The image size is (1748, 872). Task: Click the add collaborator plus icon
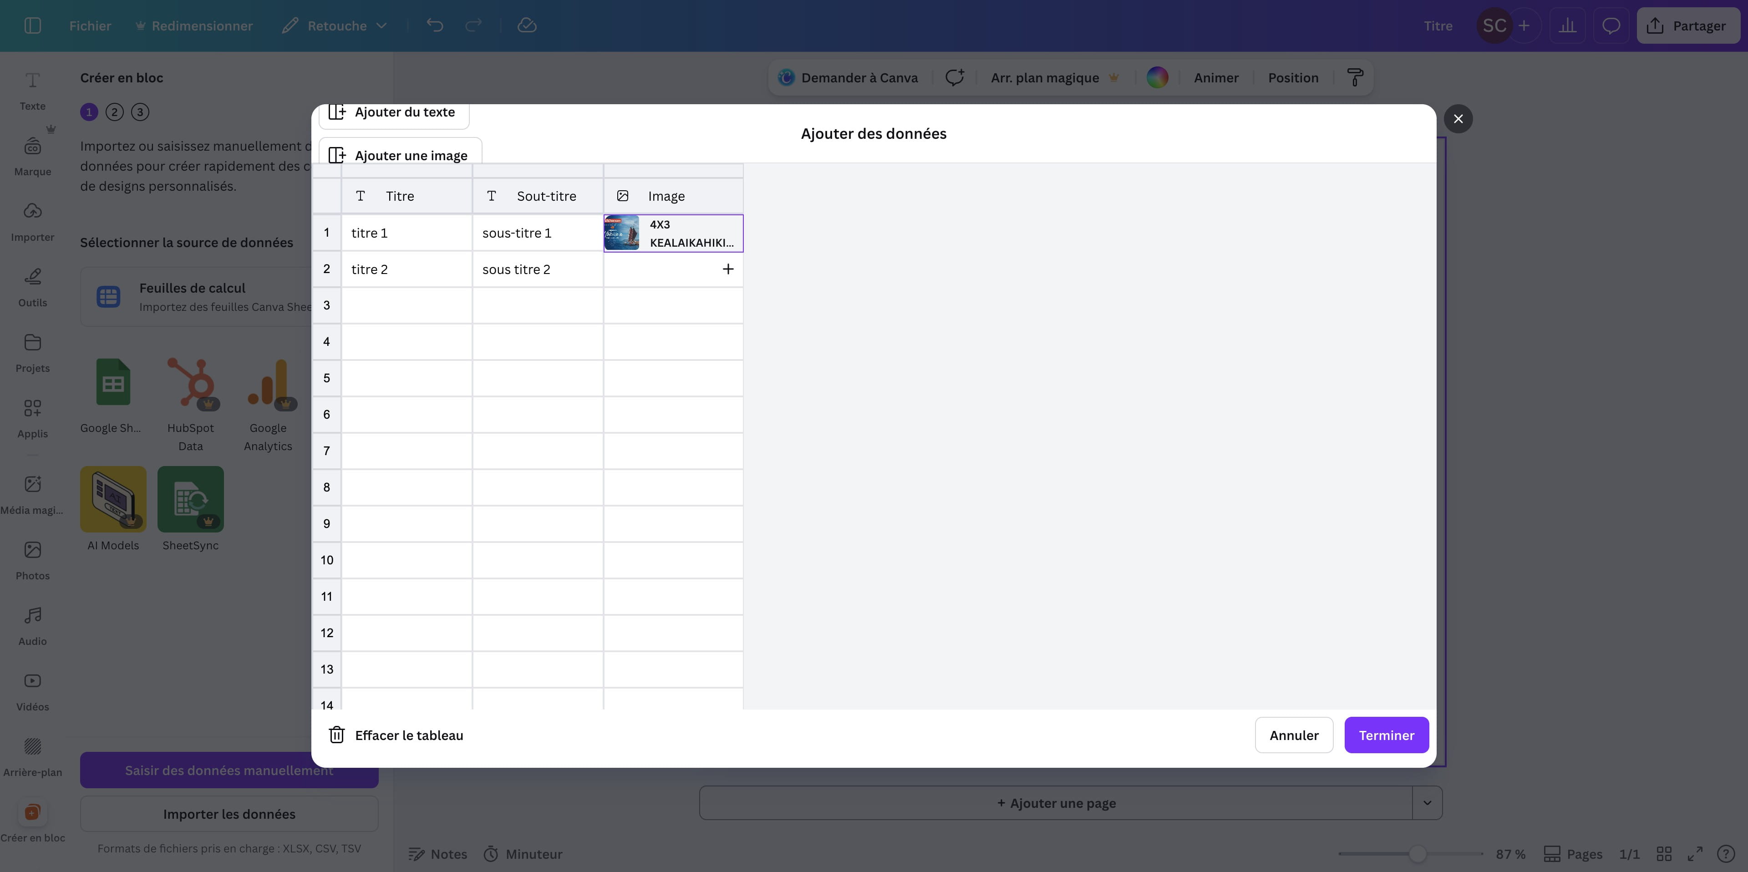pos(1524,26)
